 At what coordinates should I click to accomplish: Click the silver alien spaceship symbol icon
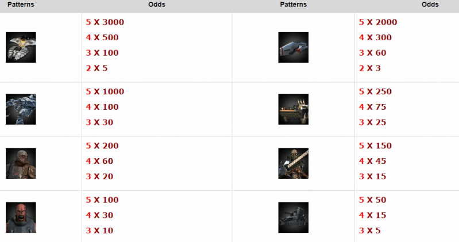click(x=21, y=48)
